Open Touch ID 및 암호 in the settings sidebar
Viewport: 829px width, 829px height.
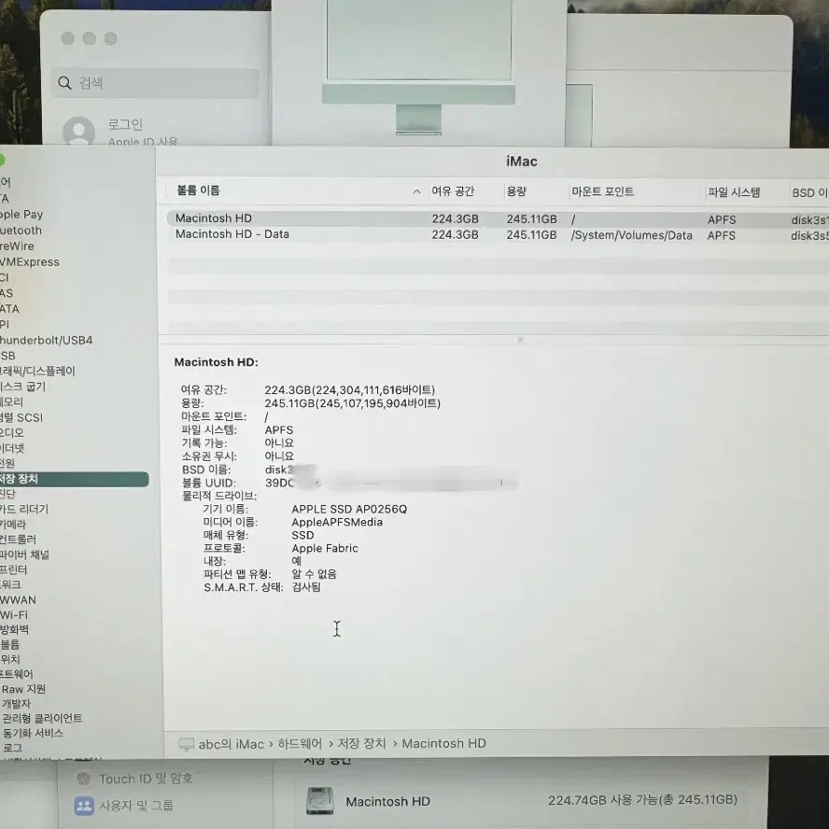tap(146, 779)
